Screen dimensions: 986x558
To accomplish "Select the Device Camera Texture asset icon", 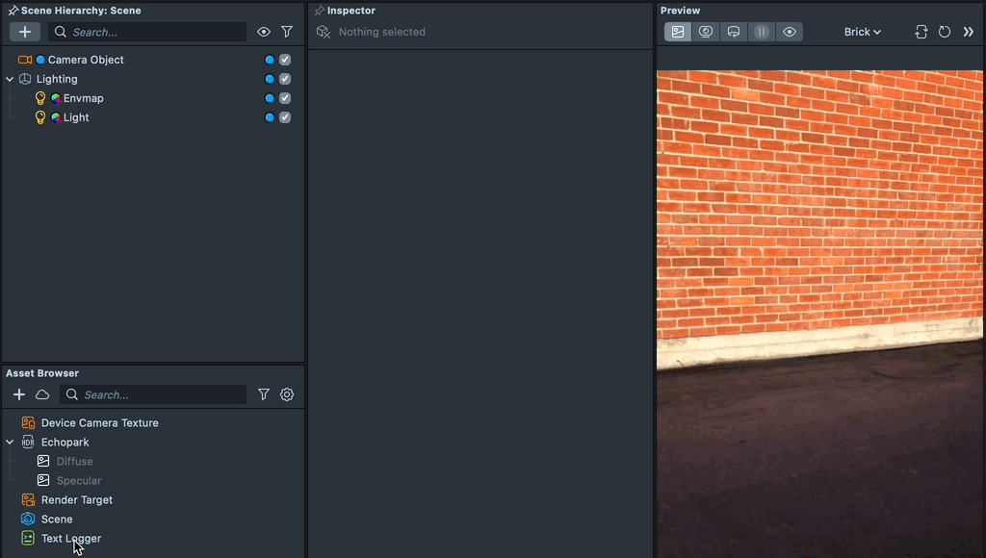I will 28,422.
